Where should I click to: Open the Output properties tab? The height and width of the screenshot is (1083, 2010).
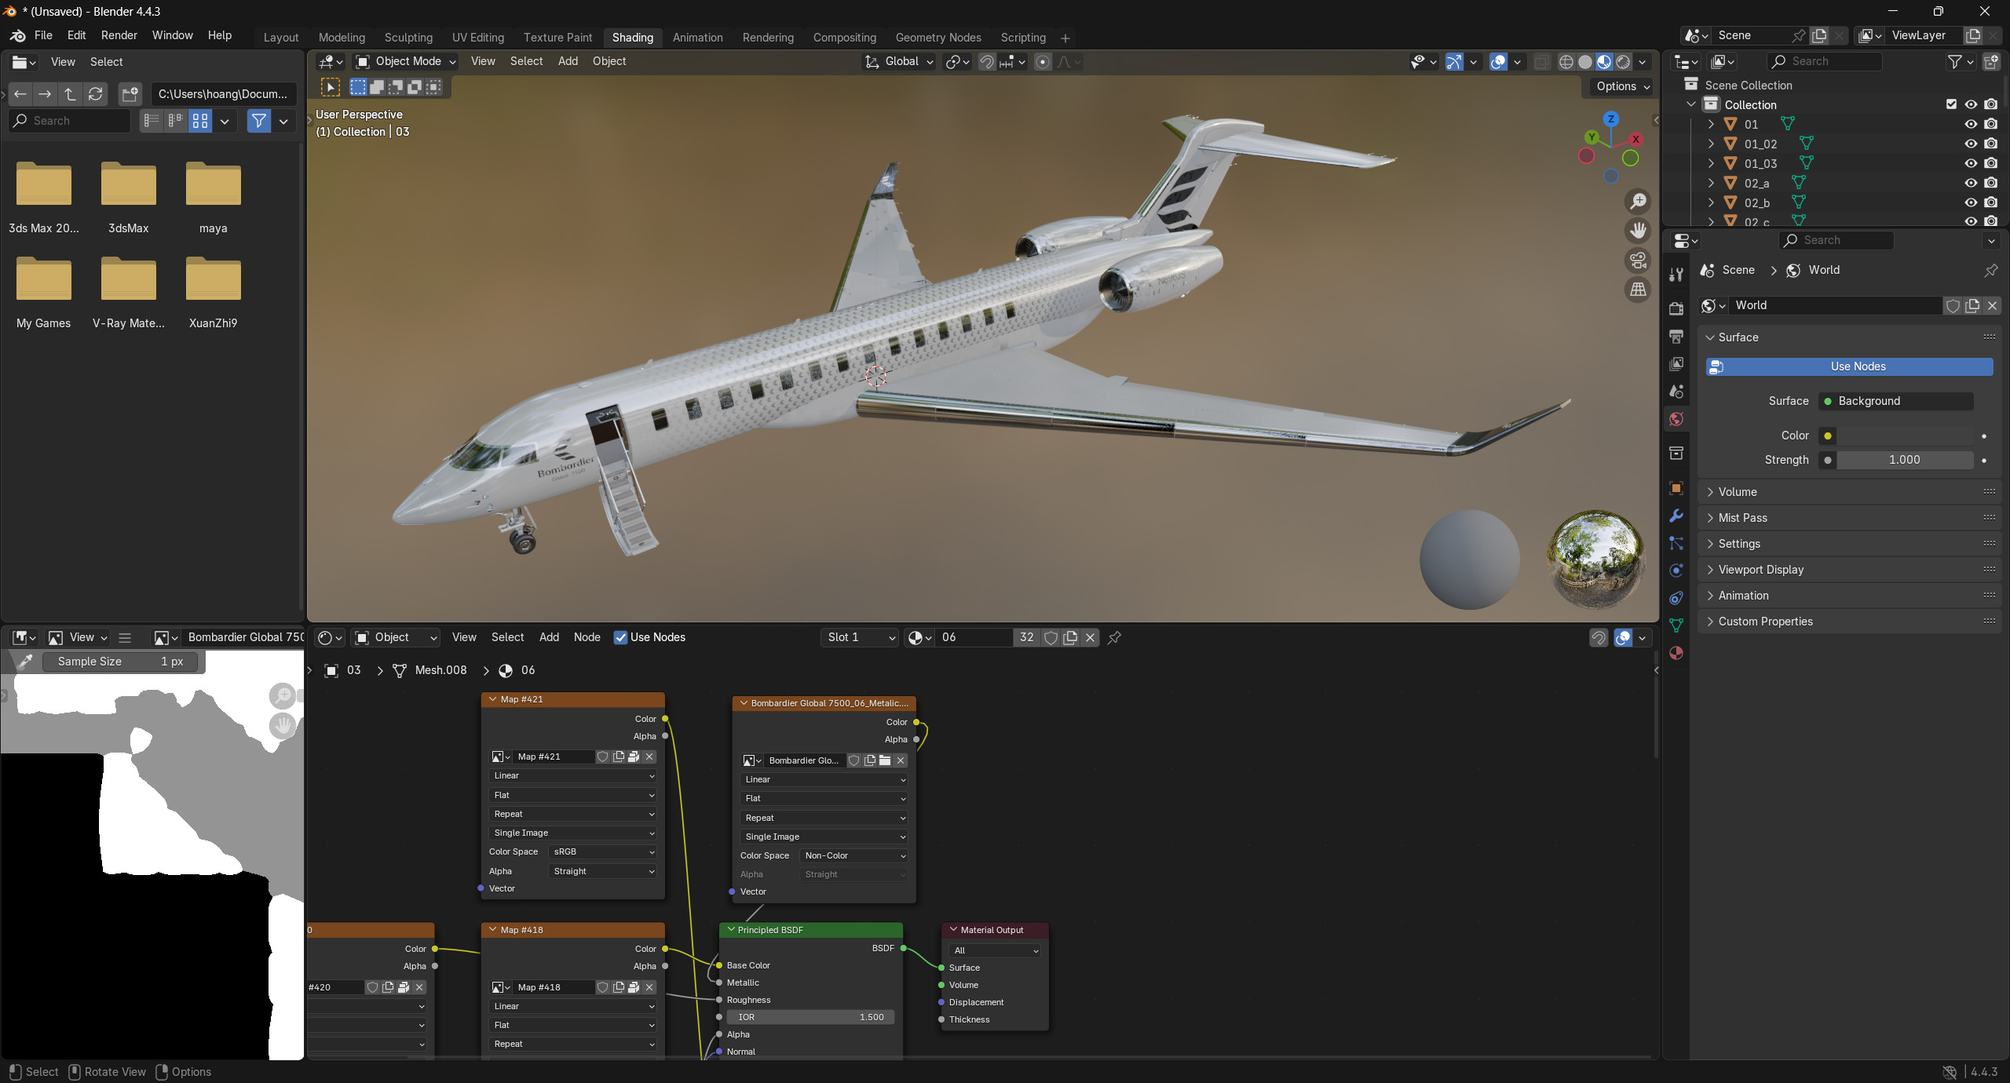point(1676,336)
